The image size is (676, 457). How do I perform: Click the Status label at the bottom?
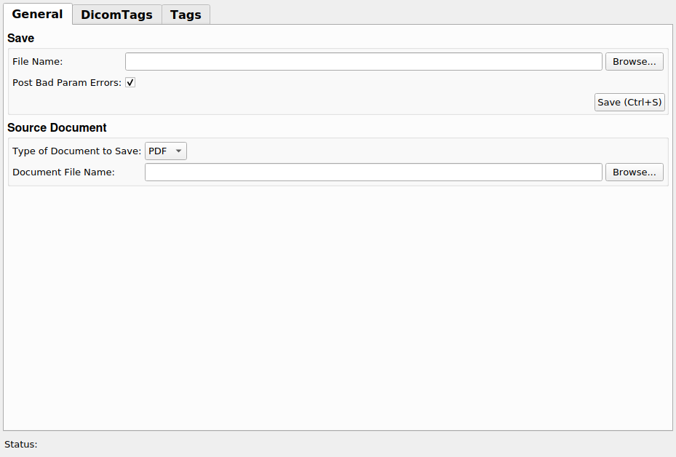tap(20, 444)
